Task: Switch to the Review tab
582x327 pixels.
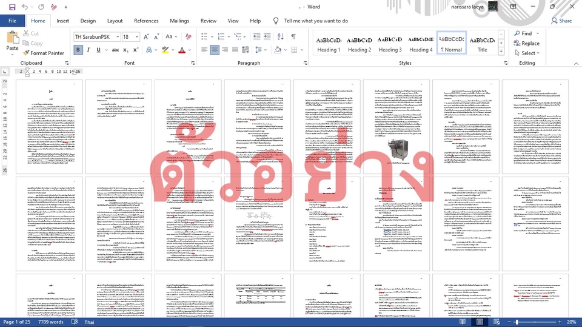Action: click(x=208, y=21)
